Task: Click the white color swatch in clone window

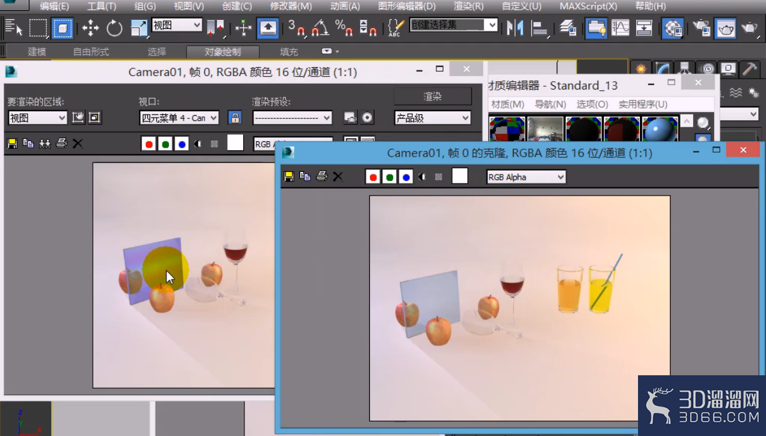Action: pyautogui.click(x=459, y=176)
